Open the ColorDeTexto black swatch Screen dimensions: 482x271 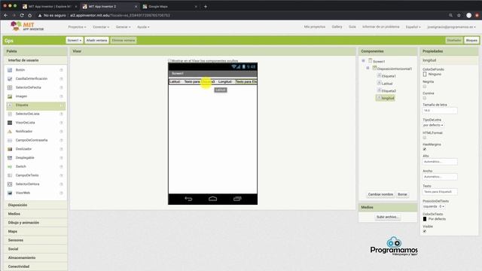coord(425,219)
